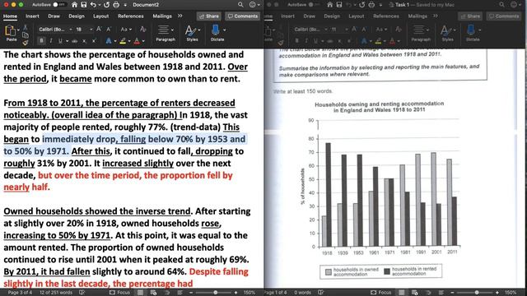Switch to Insert tab in Document2
527x296 pixels.
click(x=32, y=16)
